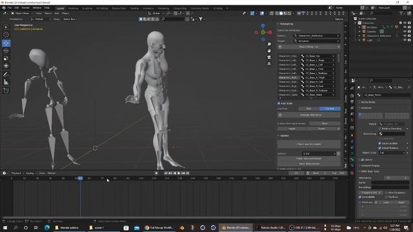
Task: Click the navigation gizmo top blue Z axis
Action: click(x=263, y=26)
